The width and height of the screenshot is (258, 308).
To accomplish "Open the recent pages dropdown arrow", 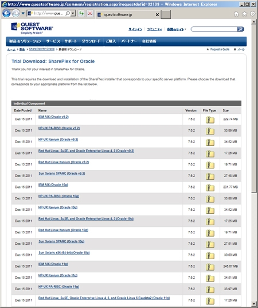I will (23, 13).
